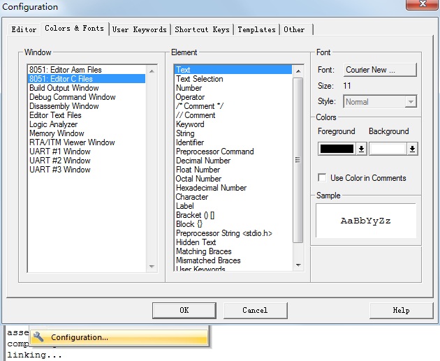Screen dimensions: 440x361
Task: Select Keyword in the Element list
Action: (190, 124)
